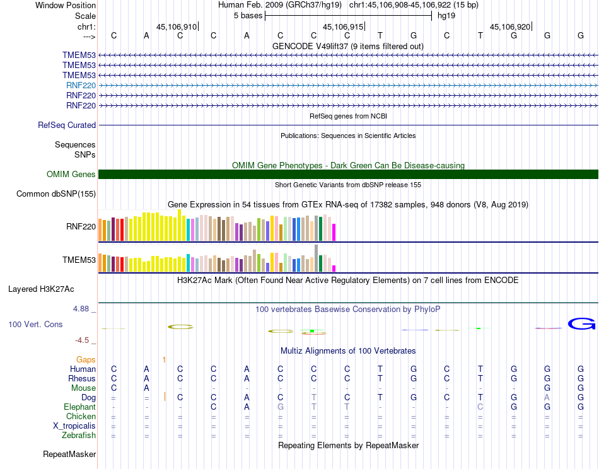Click the chr1:45,106,908-45,106,922 coordinates text
599x469 pixels.
414,5
